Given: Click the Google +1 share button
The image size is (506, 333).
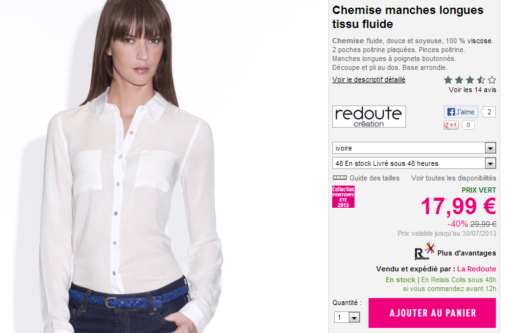Looking at the screenshot, I should tap(451, 125).
